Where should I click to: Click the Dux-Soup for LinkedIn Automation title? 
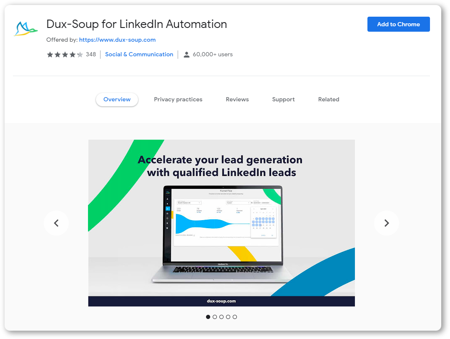point(137,24)
